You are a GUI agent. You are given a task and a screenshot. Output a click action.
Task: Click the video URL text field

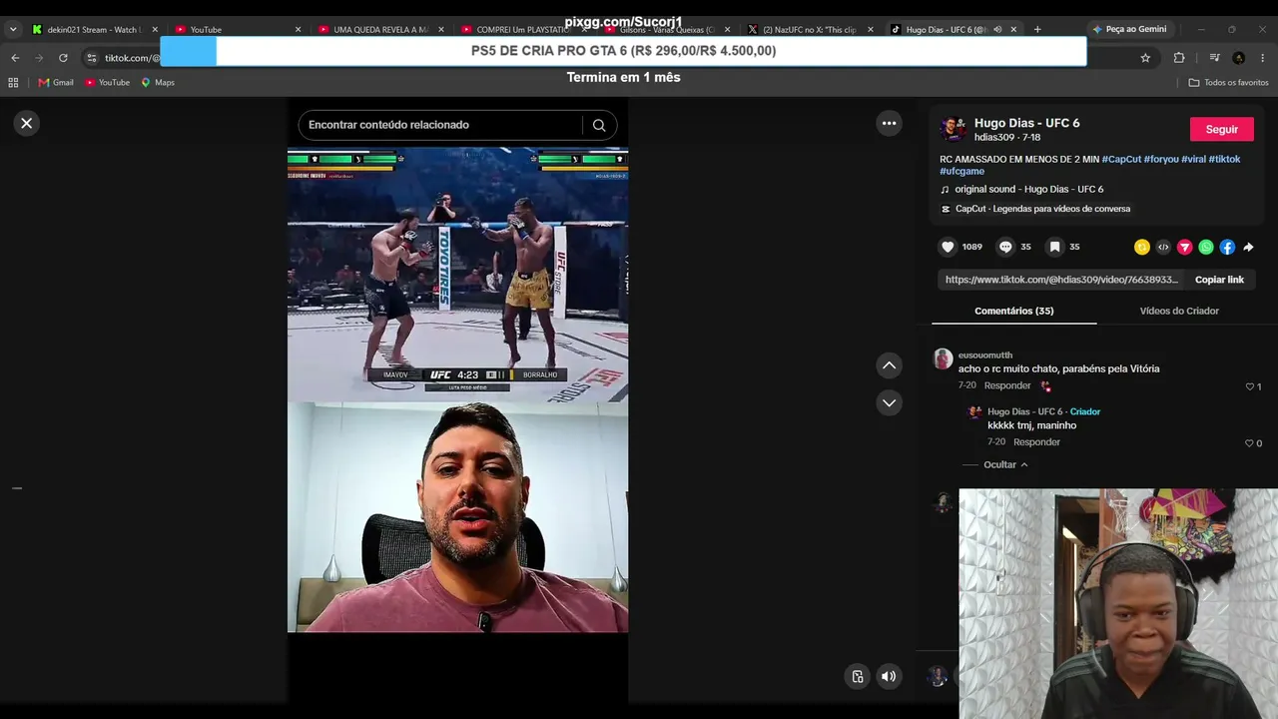(1061, 280)
